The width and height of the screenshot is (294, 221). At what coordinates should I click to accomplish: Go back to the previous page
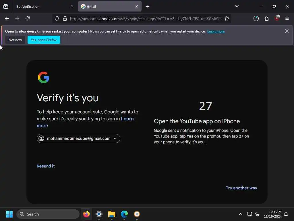(x=7, y=18)
